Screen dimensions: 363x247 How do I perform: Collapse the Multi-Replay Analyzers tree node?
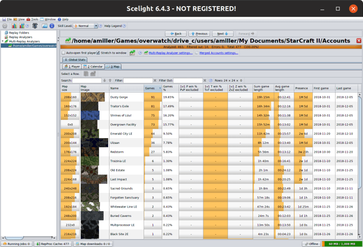tap(3, 42)
